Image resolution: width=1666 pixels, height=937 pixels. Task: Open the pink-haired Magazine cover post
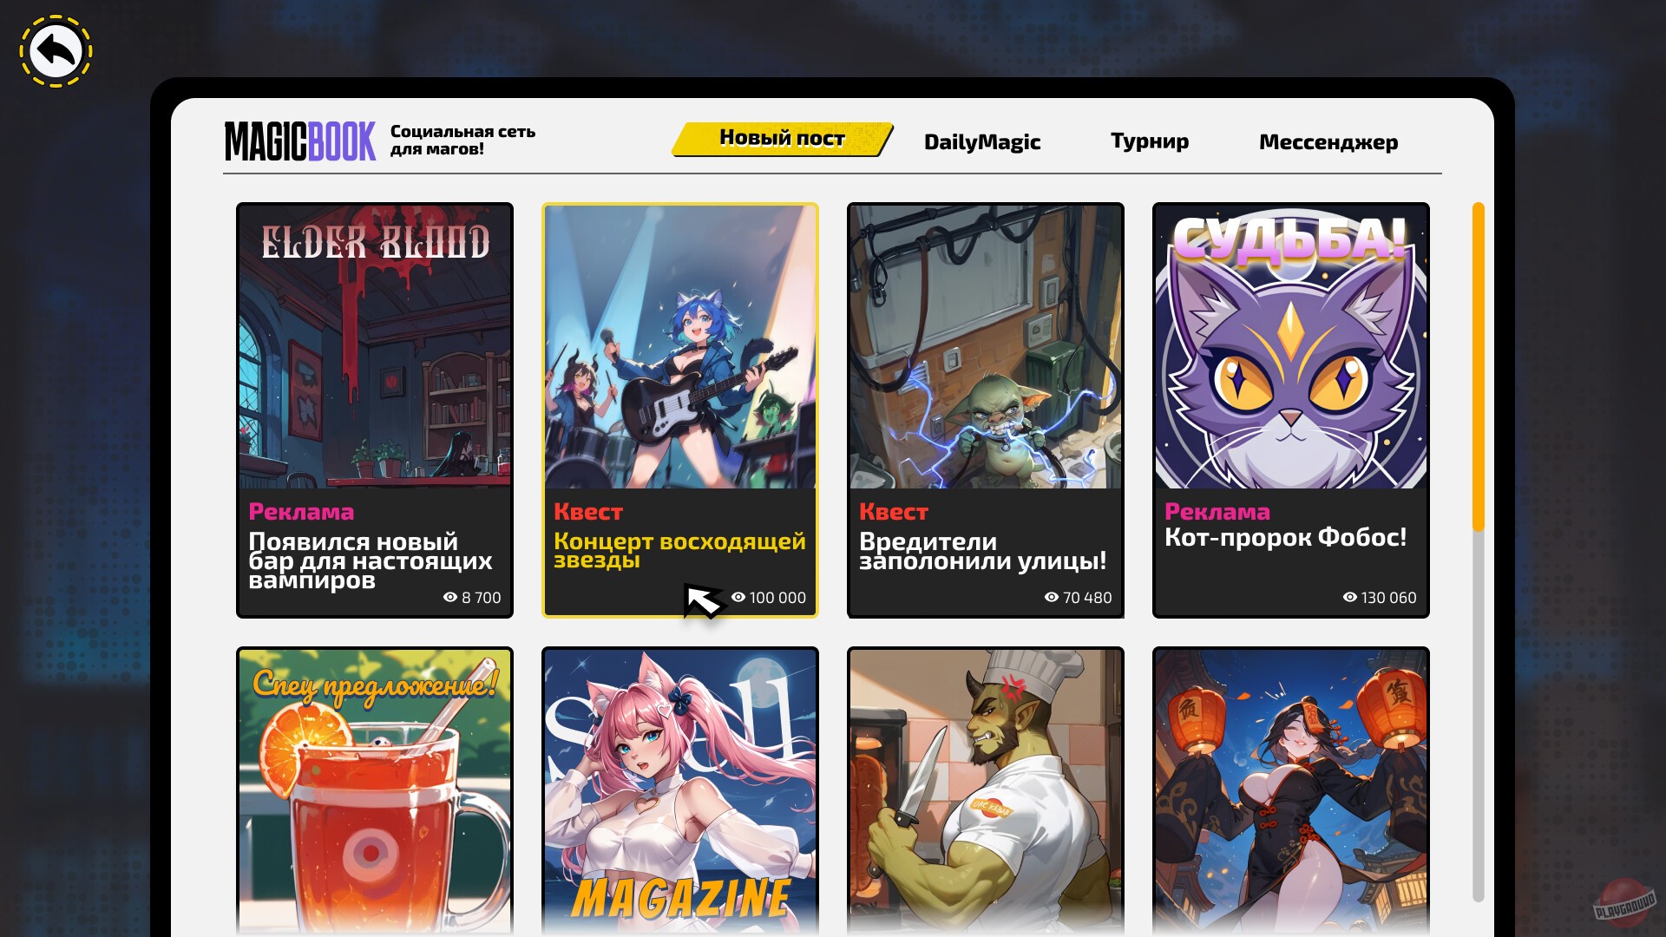(x=680, y=791)
